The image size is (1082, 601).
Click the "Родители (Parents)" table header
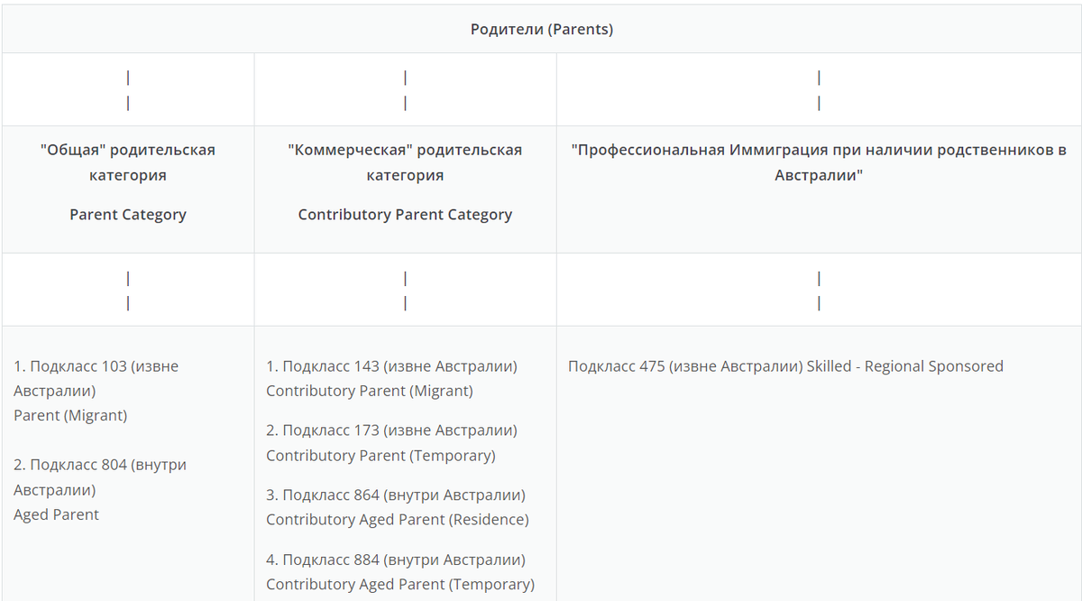[542, 30]
